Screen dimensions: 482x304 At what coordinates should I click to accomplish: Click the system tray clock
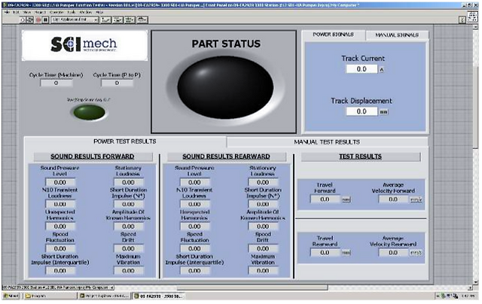pos(467,296)
